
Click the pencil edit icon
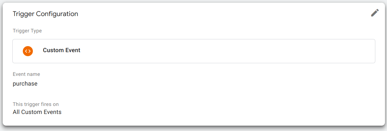click(375, 13)
